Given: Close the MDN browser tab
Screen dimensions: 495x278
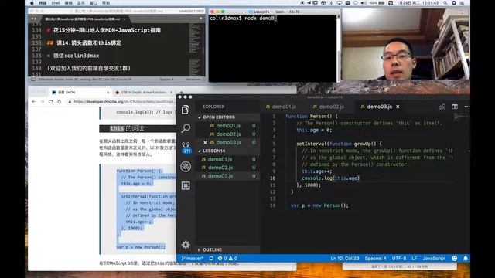Looking at the screenshot, I should point(108,93).
